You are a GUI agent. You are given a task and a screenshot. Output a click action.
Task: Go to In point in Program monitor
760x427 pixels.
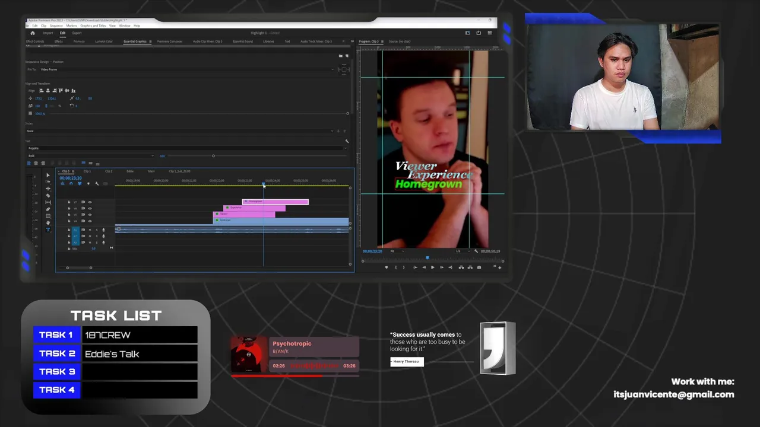coord(415,267)
